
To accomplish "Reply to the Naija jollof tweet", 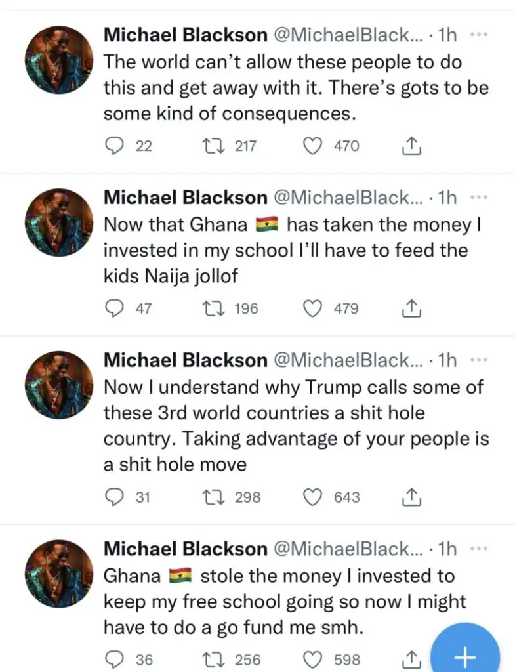I will 114,308.
